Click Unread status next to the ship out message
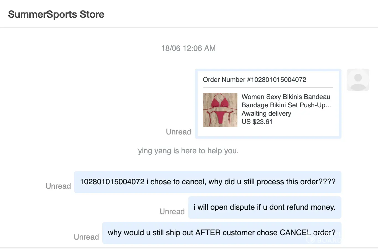Screen dimensions: 378x249 86,237
